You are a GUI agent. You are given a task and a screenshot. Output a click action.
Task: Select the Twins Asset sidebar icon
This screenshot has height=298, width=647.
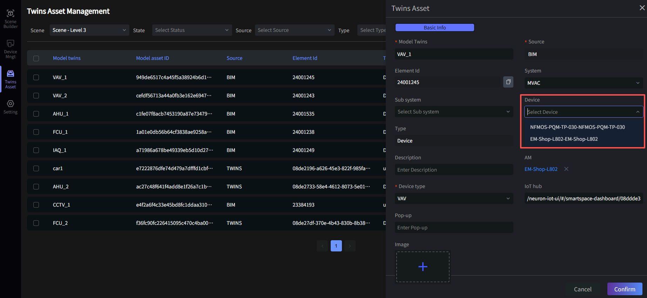11,79
